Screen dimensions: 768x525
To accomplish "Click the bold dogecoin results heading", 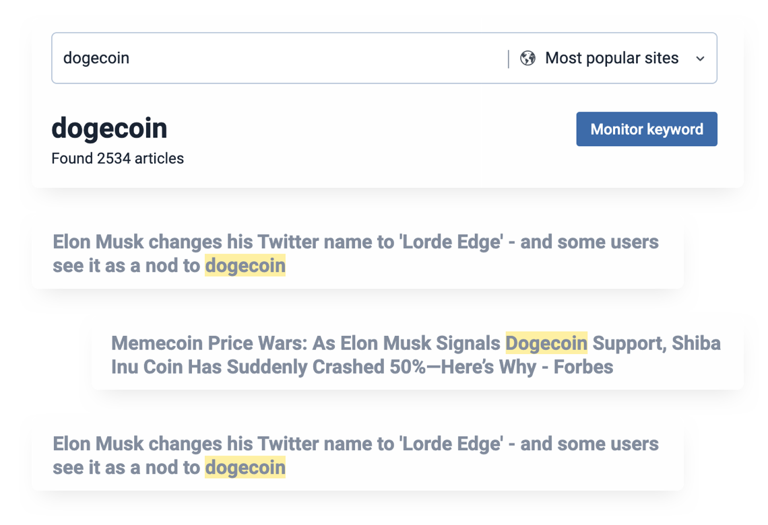I will point(109,128).
